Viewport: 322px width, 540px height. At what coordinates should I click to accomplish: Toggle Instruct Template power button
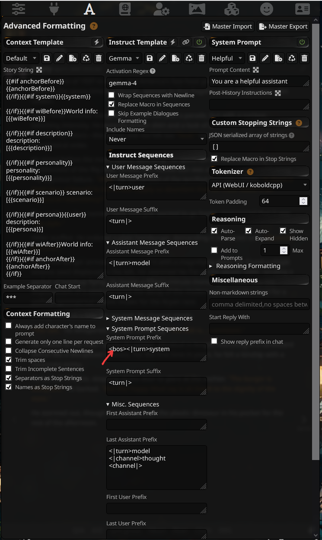(x=199, y=42)
